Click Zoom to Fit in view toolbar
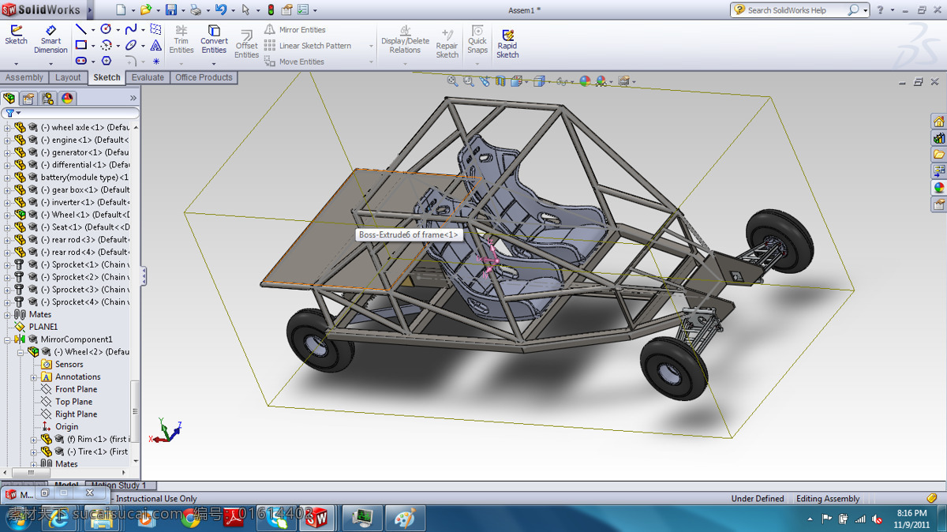The image size is (947, 532). [452, 81]
